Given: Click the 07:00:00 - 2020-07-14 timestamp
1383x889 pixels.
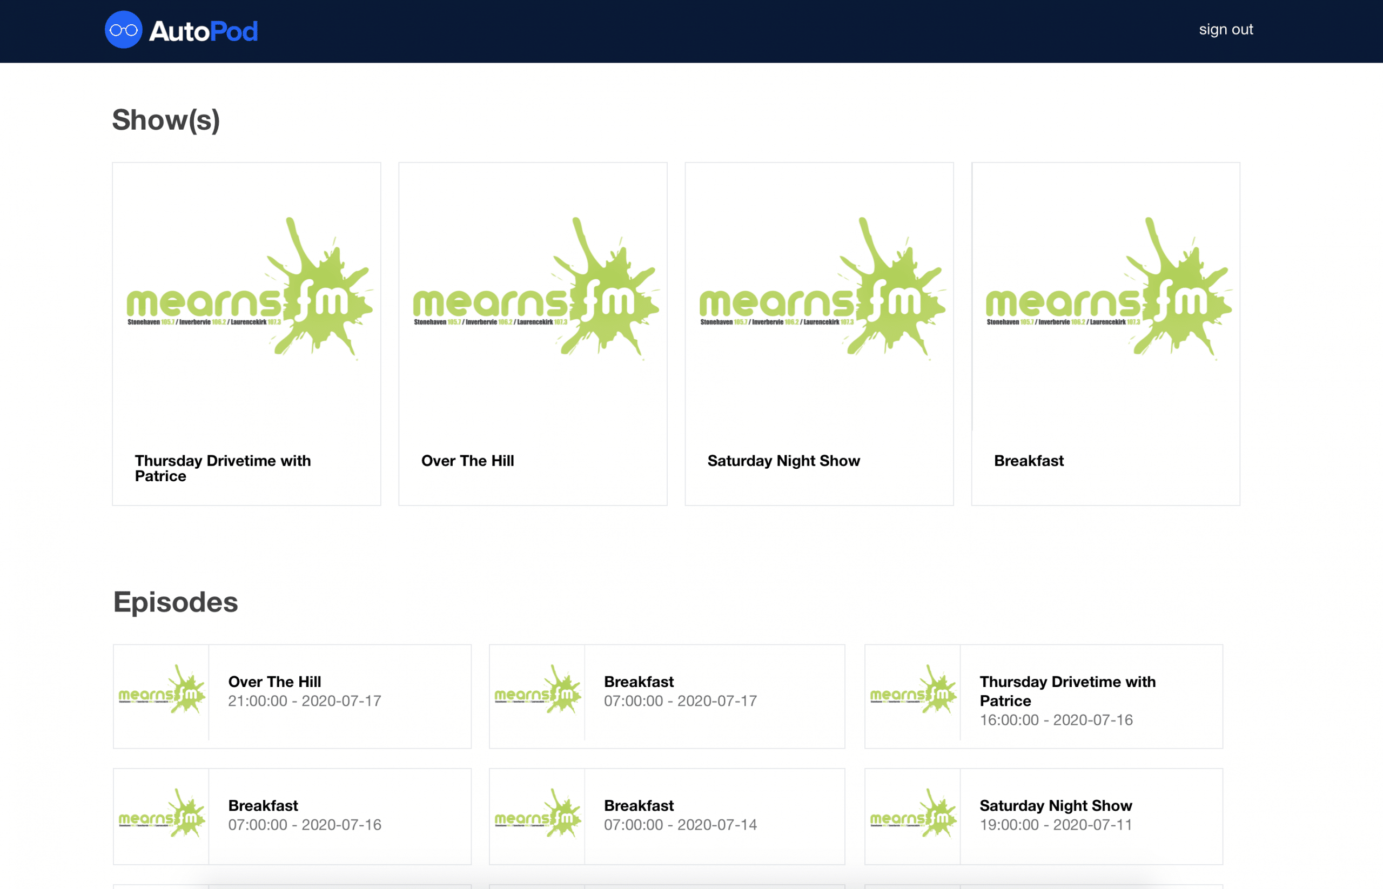Looking at the screenshot, I should click(680, 824).
